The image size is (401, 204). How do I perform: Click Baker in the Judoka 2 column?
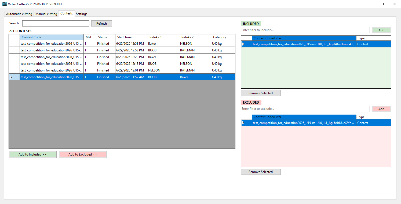click(x=195, y=77)
